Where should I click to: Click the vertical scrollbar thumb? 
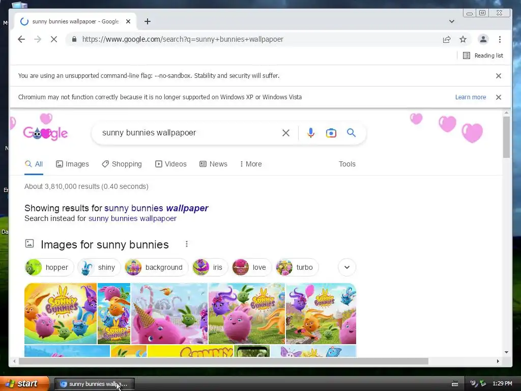point(506,137)
